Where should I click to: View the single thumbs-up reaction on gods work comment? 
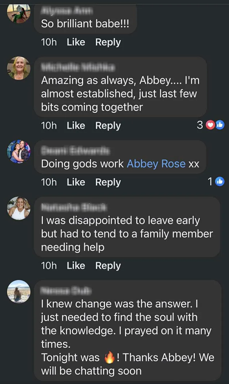pyautogui.click(x=220, y=182)
